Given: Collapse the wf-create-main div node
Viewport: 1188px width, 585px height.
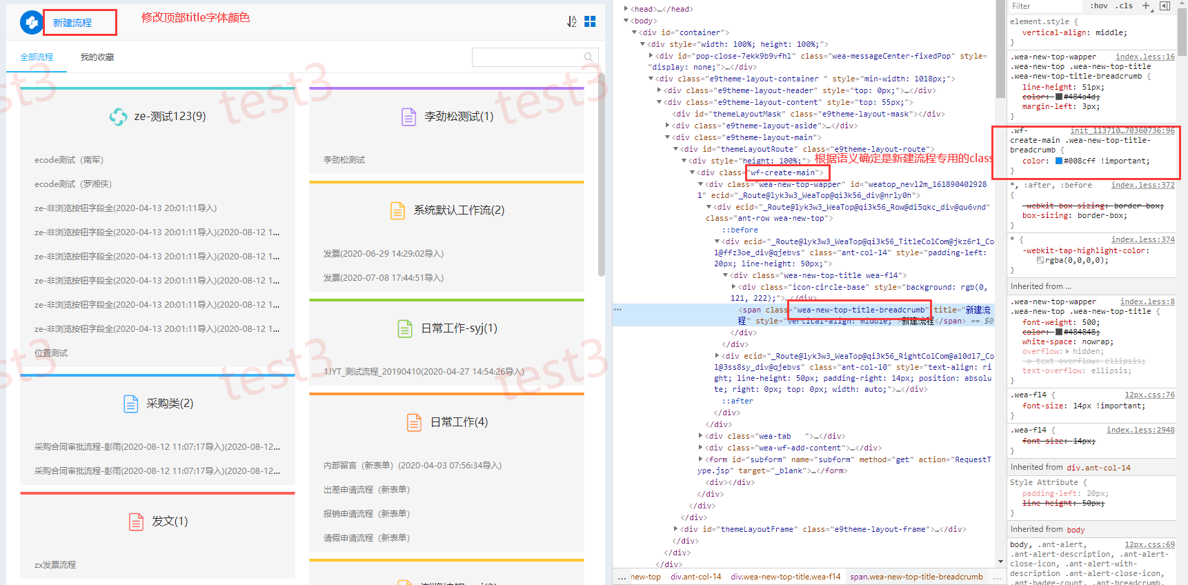Looking at the screenshot, I should coord(692,172).
